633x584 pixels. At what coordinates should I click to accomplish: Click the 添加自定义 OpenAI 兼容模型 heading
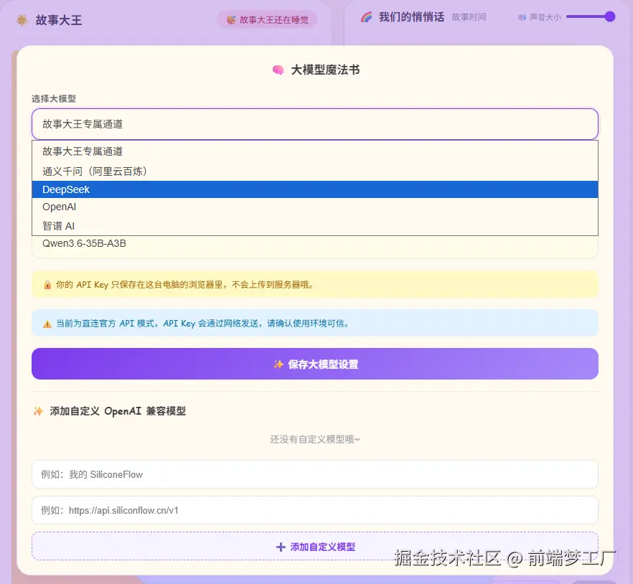click(x=118, y=411)
